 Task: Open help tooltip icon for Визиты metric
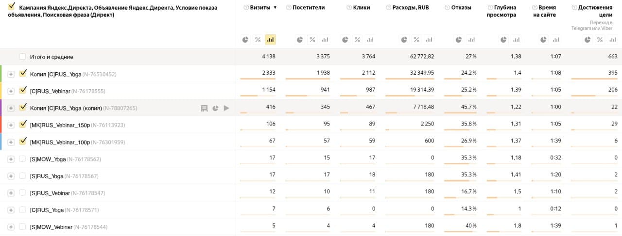point(246,8)
